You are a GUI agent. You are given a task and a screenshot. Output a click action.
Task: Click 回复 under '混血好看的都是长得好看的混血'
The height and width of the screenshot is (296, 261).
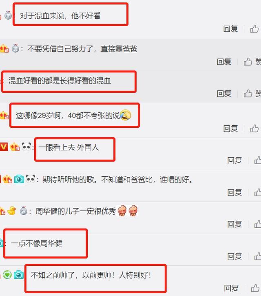(x=224, y=93)
